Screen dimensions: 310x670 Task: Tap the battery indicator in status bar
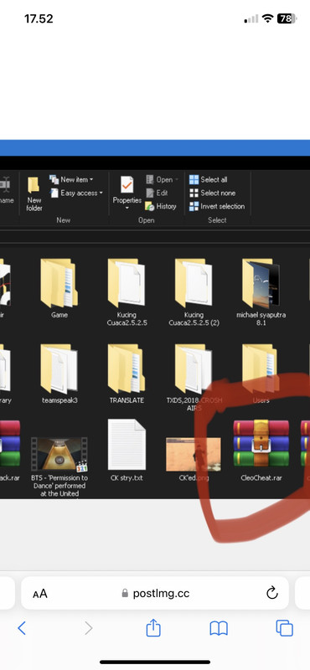click(x=287, y=18)
